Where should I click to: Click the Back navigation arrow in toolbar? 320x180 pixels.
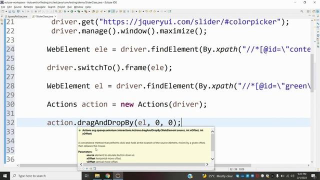tap(154, 11)
